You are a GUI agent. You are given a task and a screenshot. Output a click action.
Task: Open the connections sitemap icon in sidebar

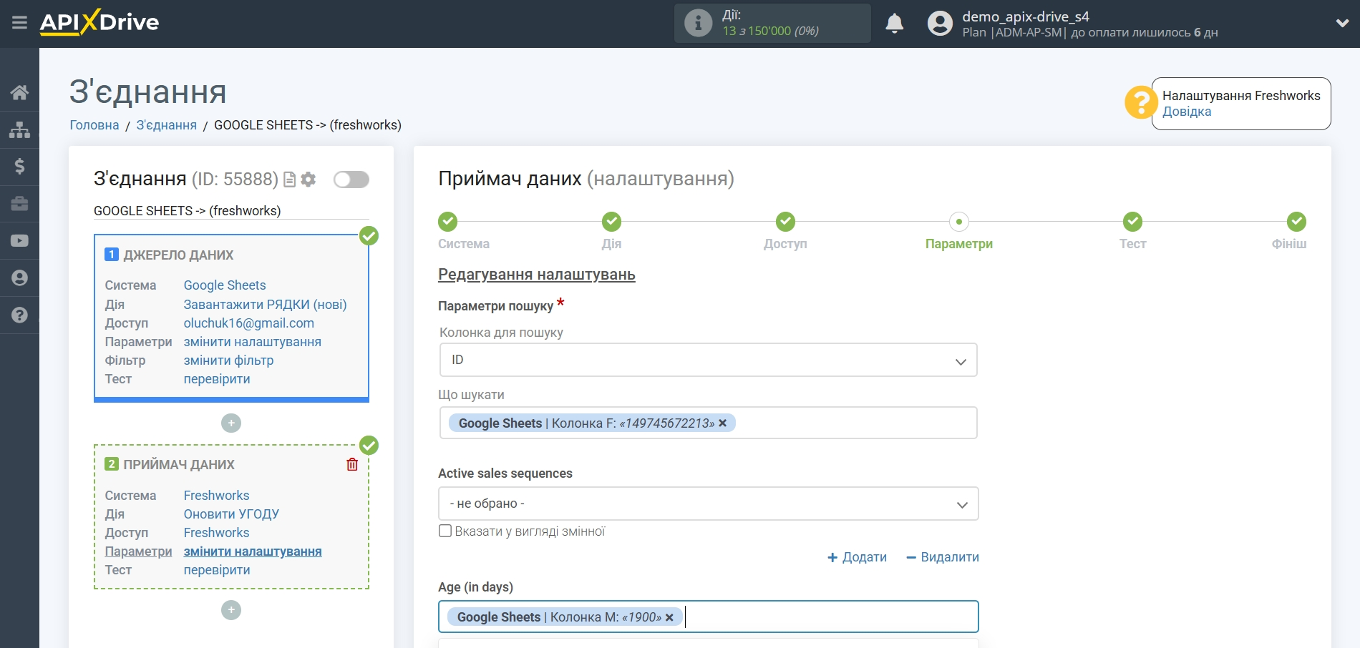(x=19, y=129)
